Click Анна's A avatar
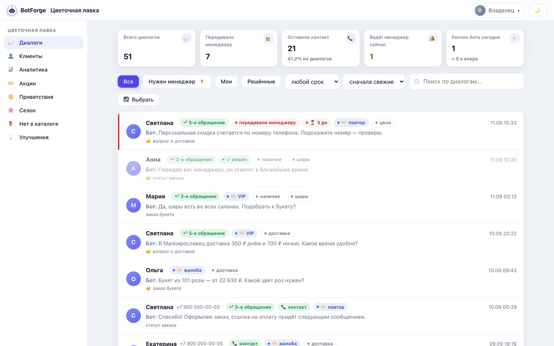The height and width of the screenshot is (346, 554). (133, 169)
